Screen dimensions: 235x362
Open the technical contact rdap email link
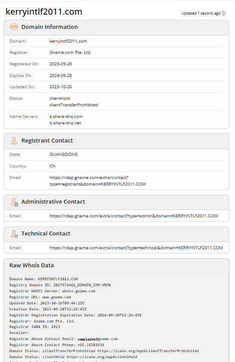click(136, 248)
